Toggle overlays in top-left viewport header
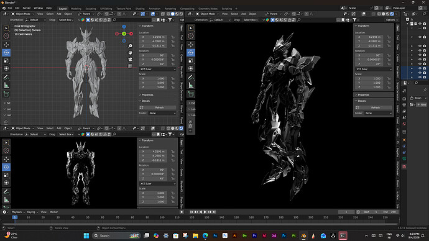This screenshot has height=241, width=429. coord(153,14)
